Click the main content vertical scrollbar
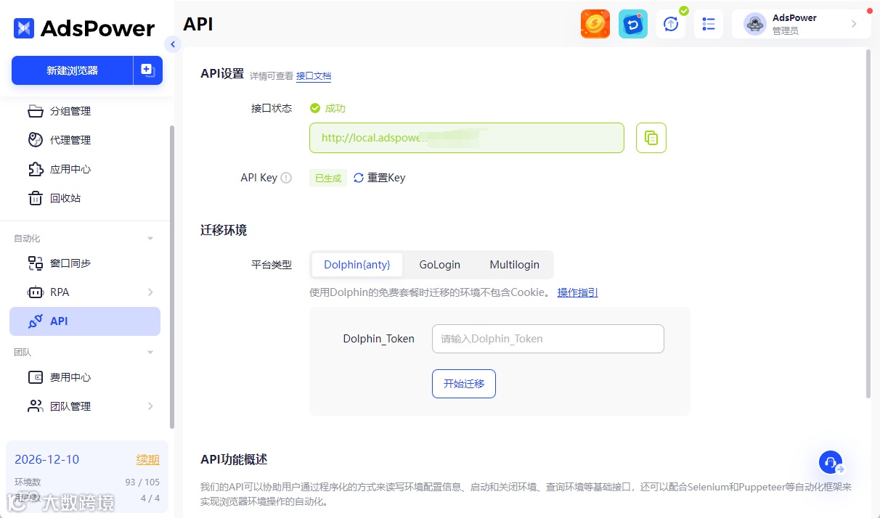Image resolution: width=880 pixels, height=518 pixels. 868,223
